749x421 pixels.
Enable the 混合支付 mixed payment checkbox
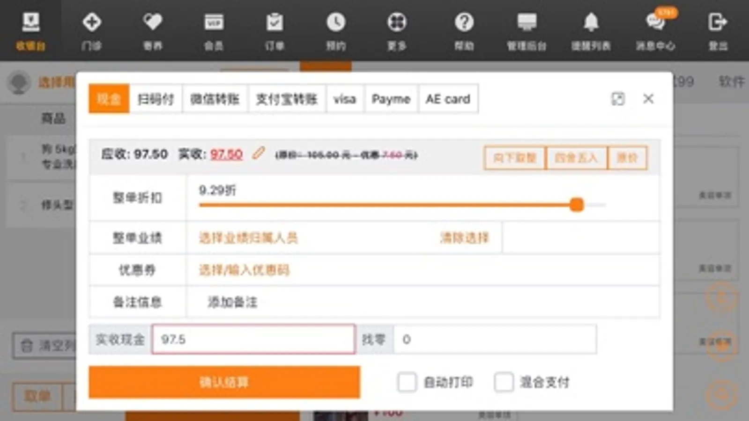pos(504,382)
